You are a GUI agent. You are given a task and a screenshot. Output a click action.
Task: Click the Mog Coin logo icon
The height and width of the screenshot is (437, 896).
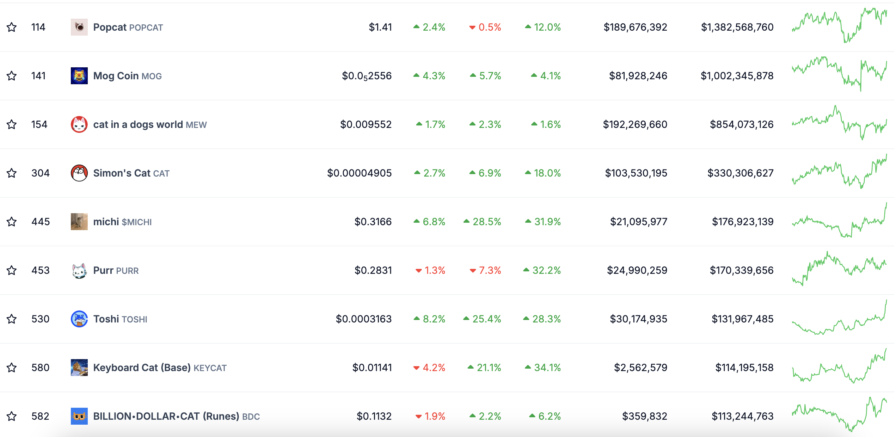[79, 76]
